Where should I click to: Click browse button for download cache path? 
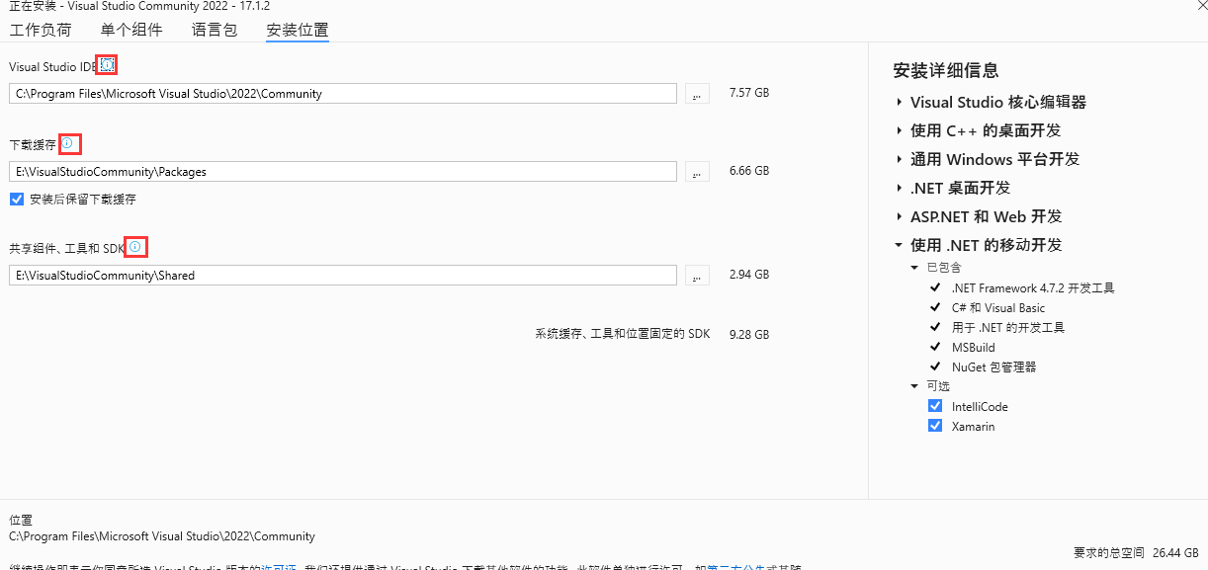697,172
